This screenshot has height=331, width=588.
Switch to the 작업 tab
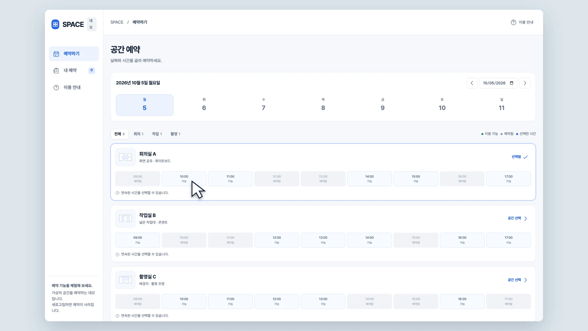point(157,134)
